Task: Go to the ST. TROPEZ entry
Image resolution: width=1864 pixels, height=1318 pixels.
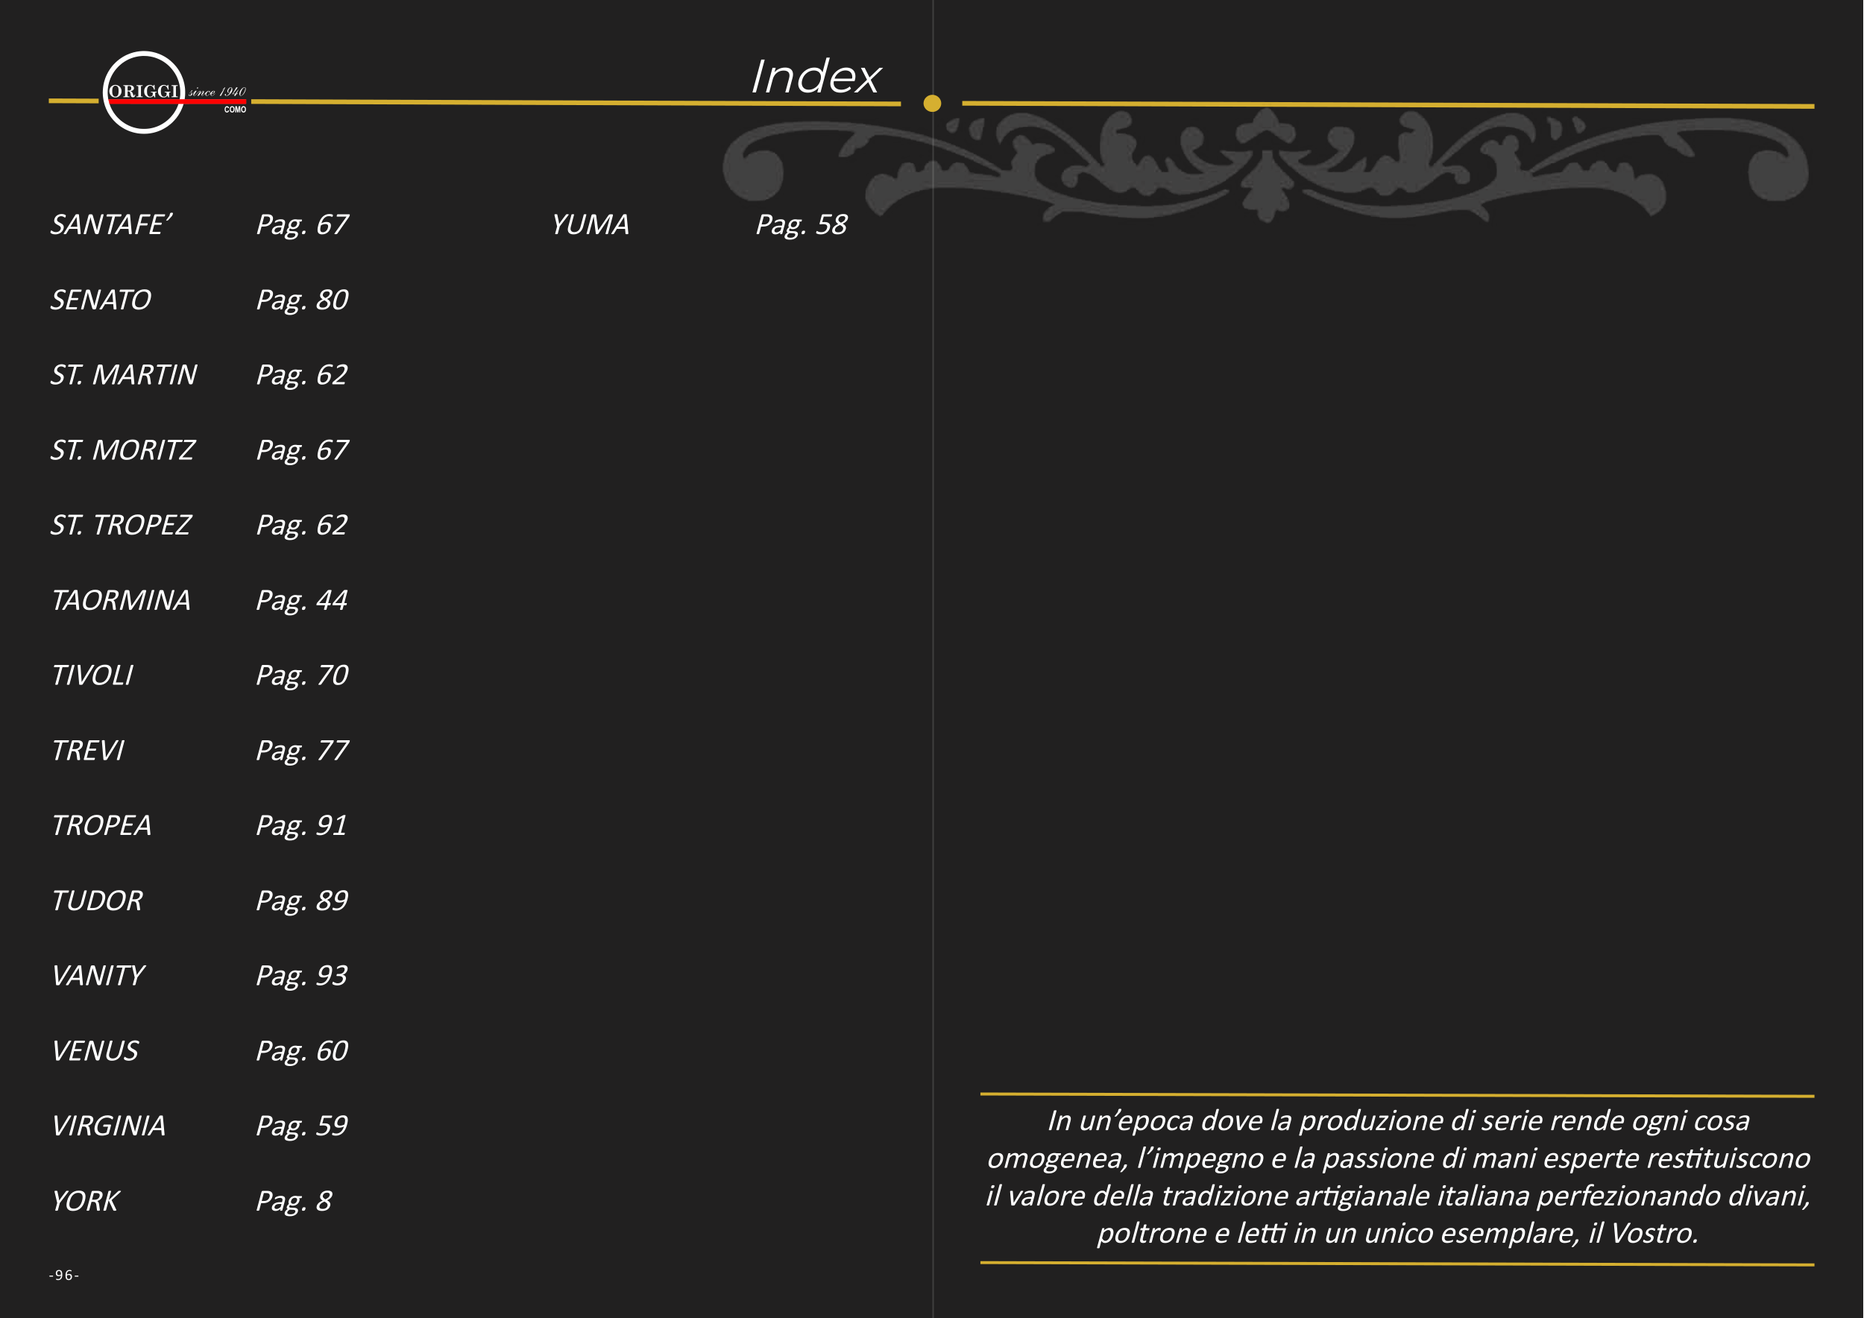Action: pos(120,525)
